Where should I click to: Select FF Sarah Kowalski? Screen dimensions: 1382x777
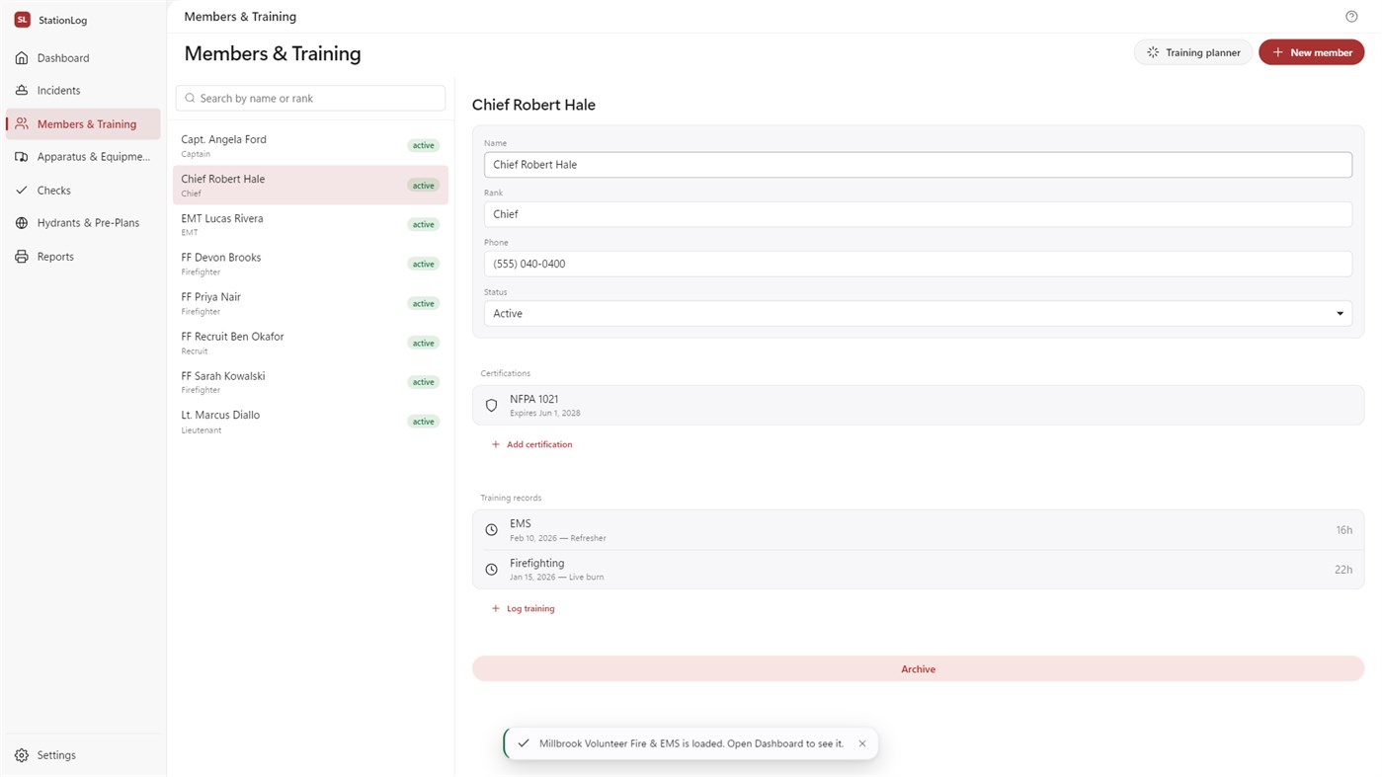point(310,382)
